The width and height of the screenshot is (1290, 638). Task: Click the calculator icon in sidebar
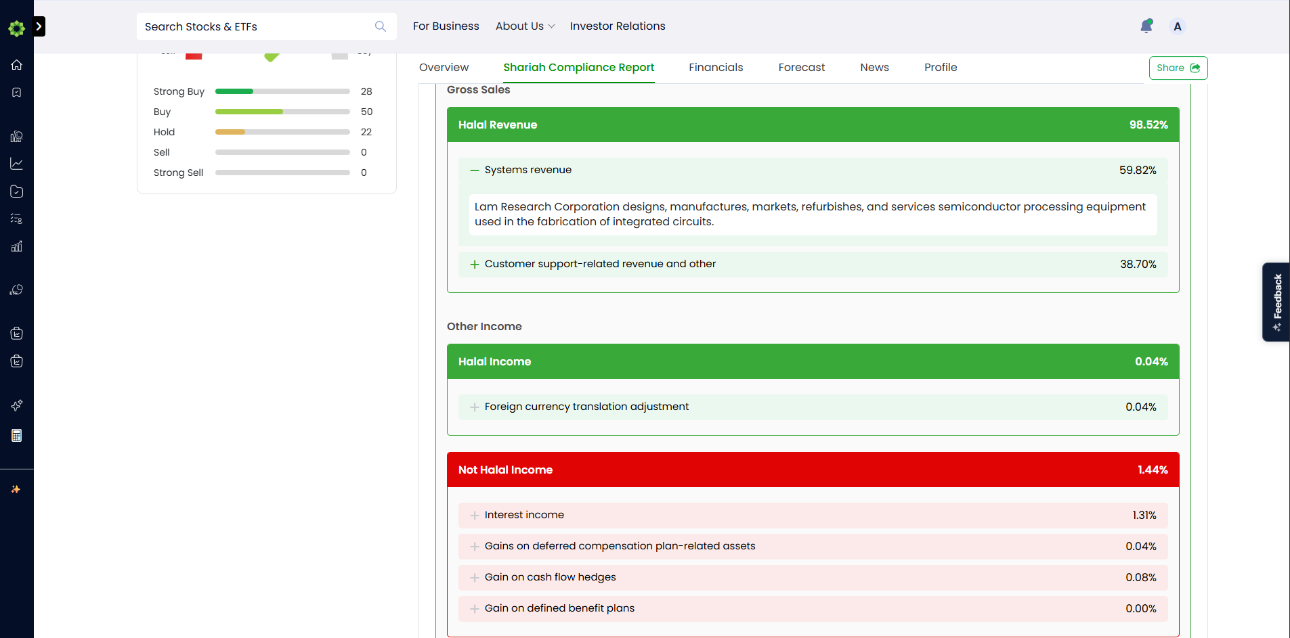pos(17,436)
